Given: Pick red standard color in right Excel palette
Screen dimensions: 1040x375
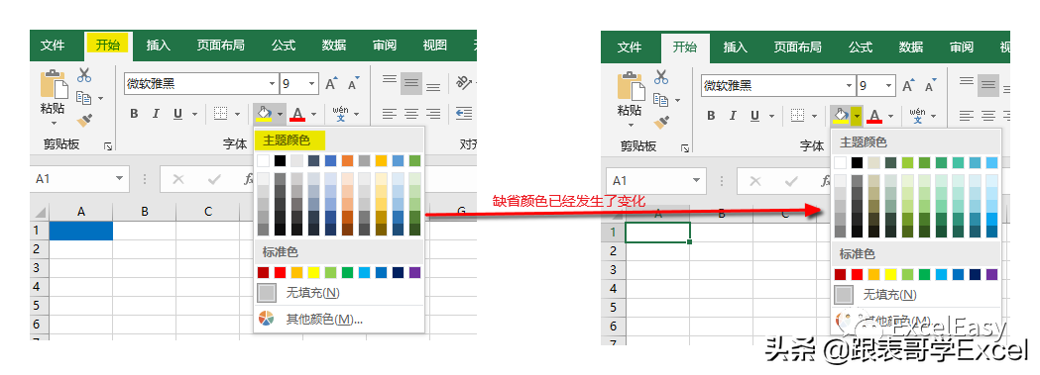Looking at the screenshot, I should click(857, 274).
